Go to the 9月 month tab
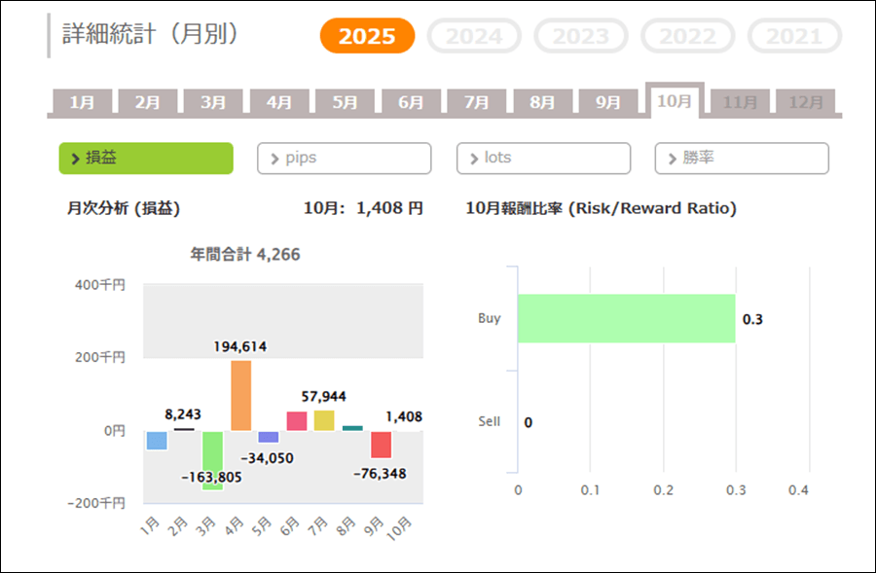 pos(608,102)
